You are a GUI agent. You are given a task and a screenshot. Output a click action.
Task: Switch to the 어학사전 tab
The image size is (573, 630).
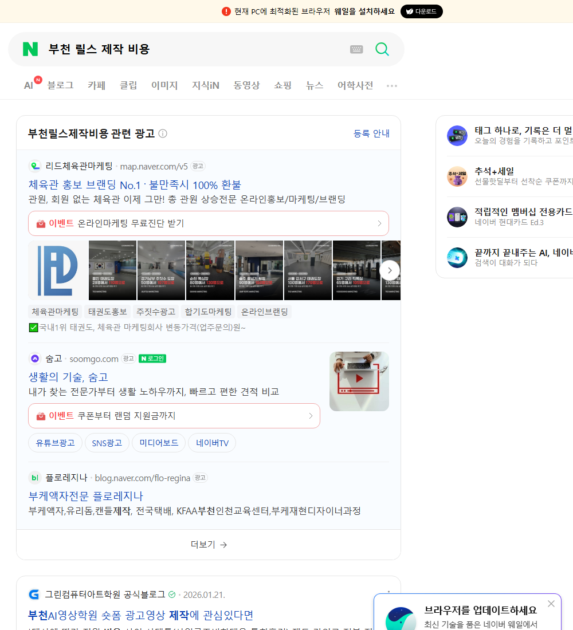click(x=355, y=85)
